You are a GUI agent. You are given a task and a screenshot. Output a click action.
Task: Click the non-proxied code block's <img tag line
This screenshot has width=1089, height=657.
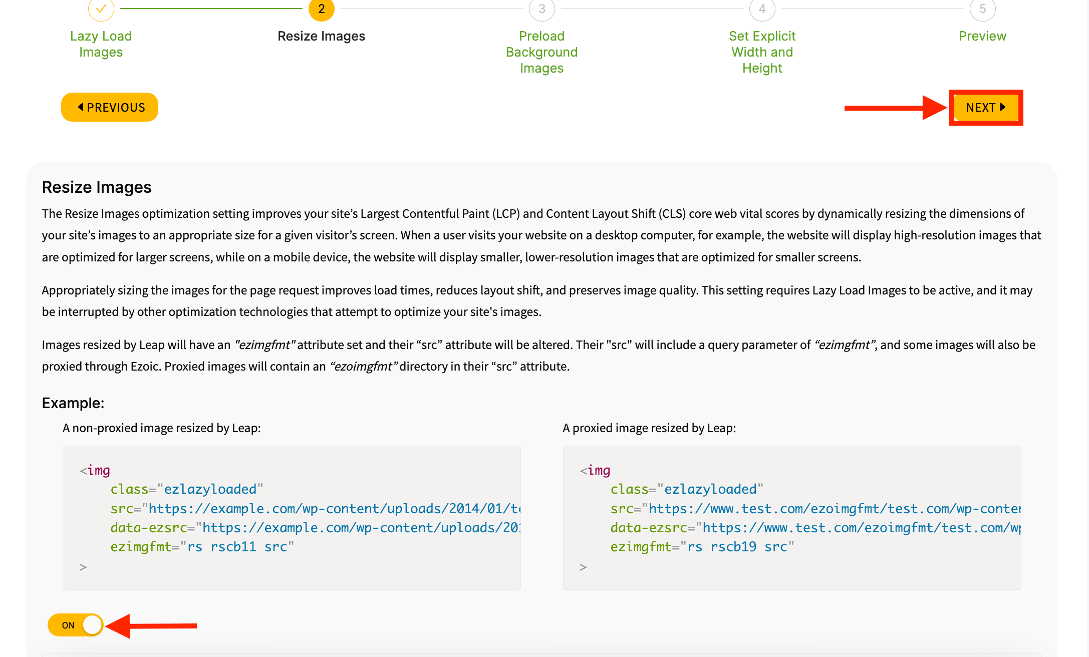click(95, 470)
